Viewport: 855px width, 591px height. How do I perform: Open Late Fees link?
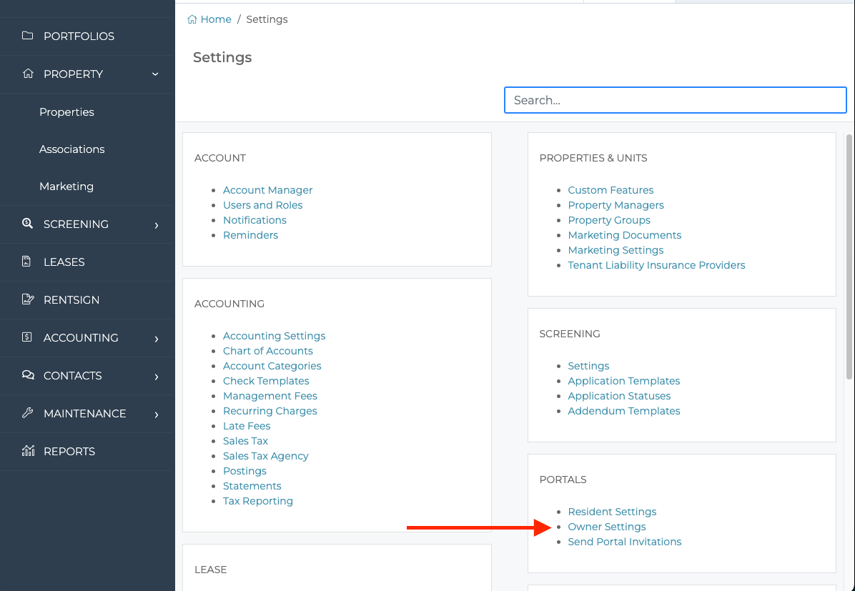[x=247, y=426]
